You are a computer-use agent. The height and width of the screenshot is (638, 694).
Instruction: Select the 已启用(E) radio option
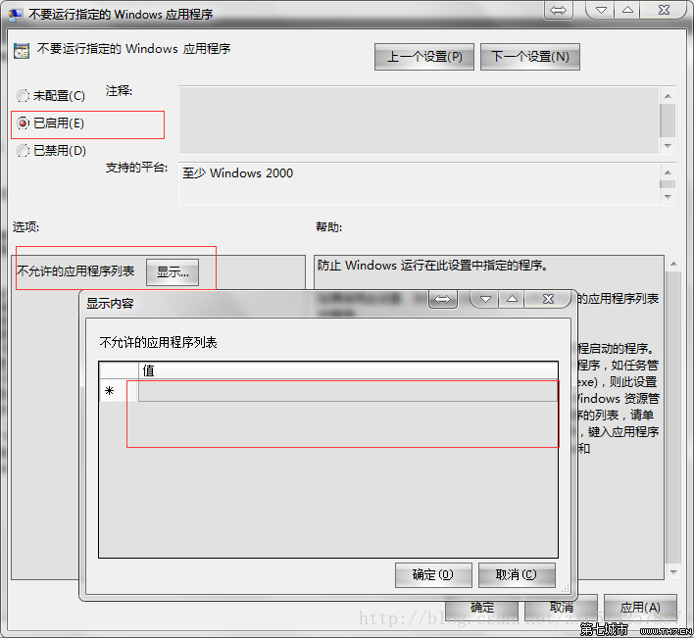pyautogui.click(x=50, y=123)
